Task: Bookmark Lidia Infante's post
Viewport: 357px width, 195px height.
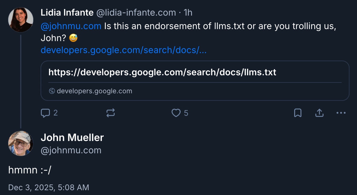Action: [297, 113]
